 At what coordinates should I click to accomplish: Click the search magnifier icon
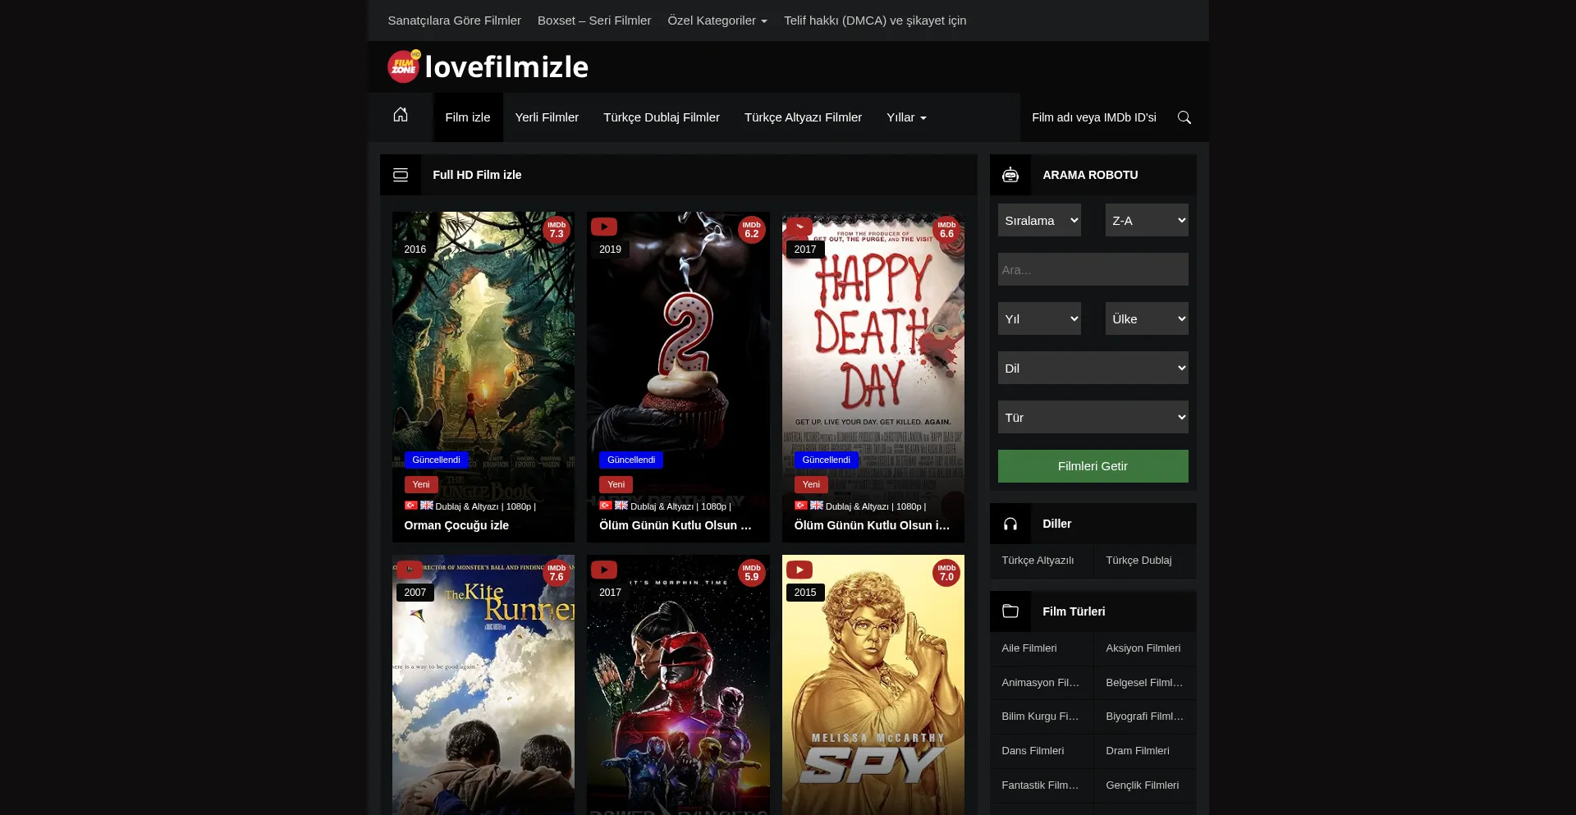(1184, 117)
